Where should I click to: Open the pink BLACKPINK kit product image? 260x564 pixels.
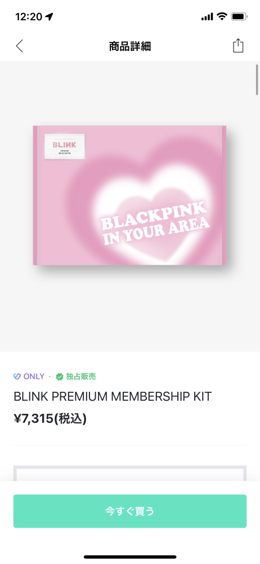pyautogui.click(x=129, y=195)
